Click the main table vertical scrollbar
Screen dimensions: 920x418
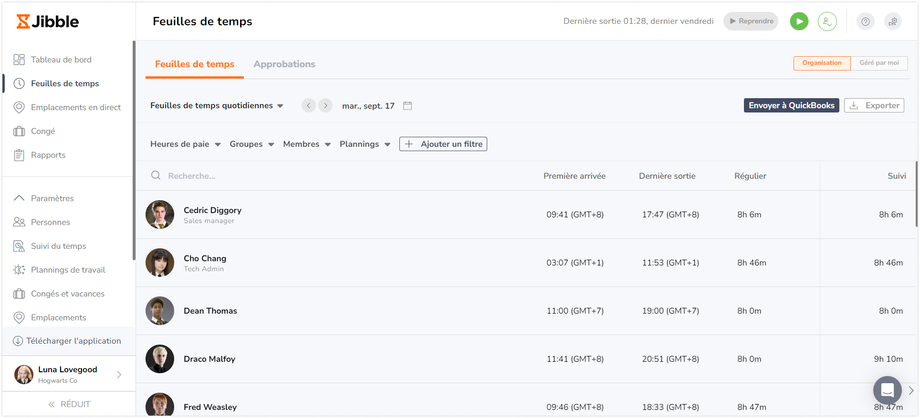917,194
